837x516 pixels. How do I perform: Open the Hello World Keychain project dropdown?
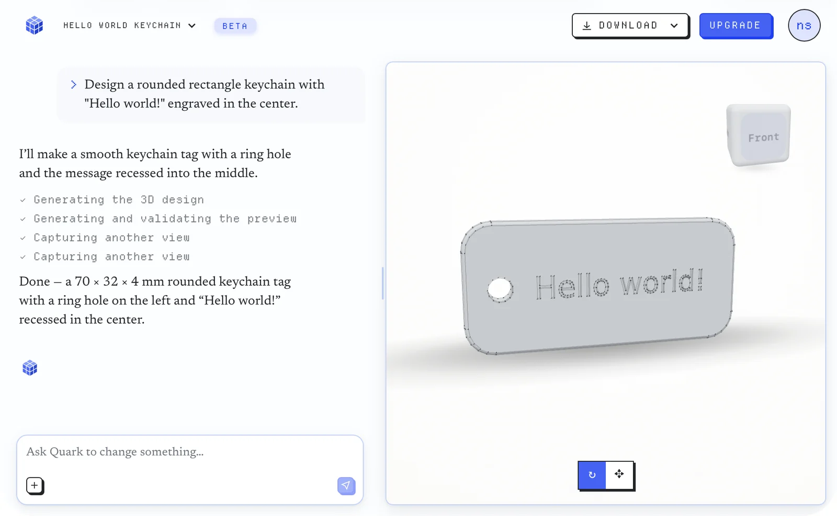[x=130, y=26]
